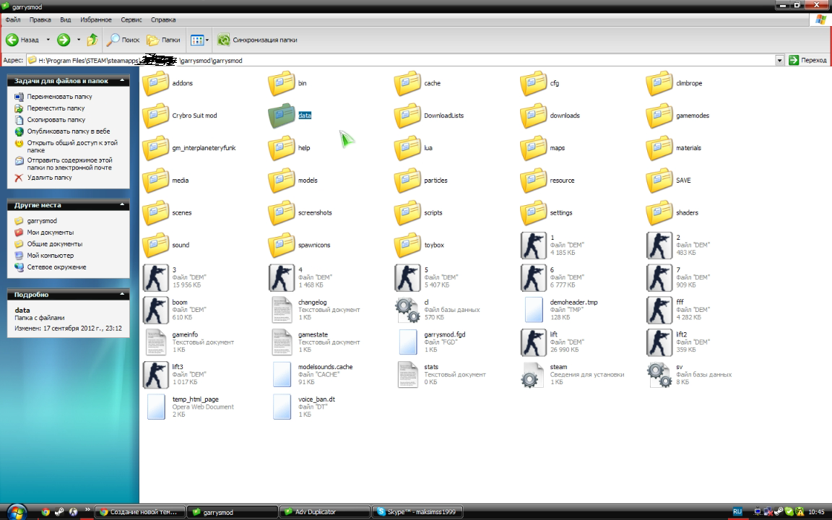Select the cache folder icon
The image size is (832, 520).
pos(407,83)
